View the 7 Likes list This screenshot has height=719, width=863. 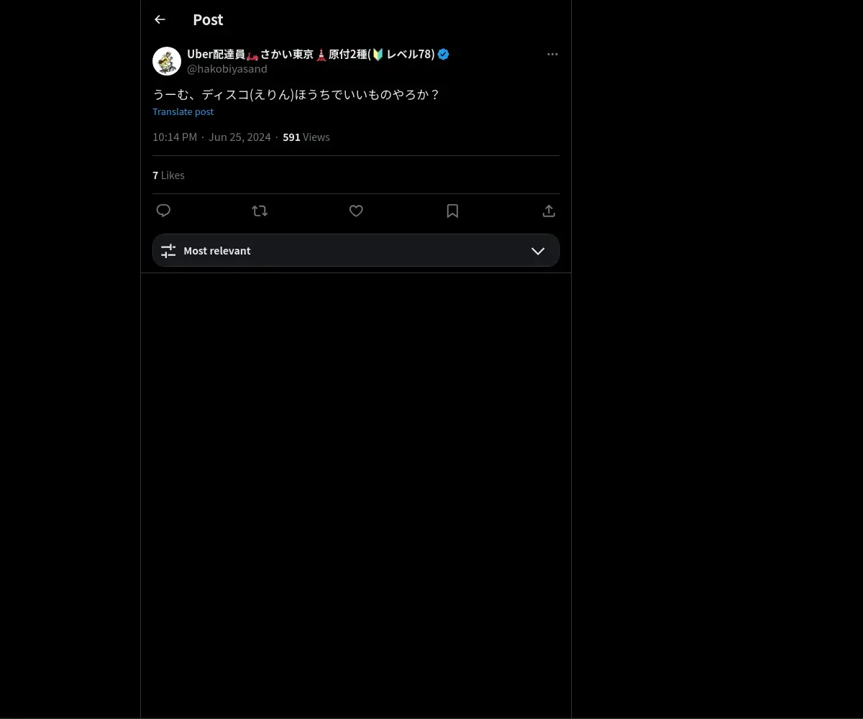168,175
